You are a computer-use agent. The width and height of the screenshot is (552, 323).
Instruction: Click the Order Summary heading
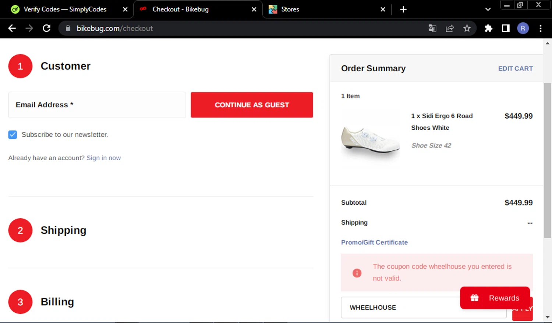click(373, 68)
